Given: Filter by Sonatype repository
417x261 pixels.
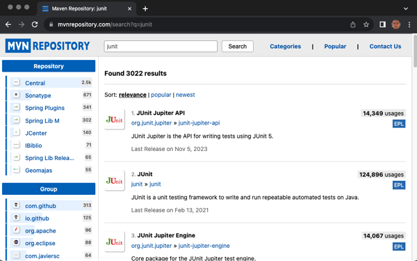Looking at the screenshot, I should pos(38,95).
